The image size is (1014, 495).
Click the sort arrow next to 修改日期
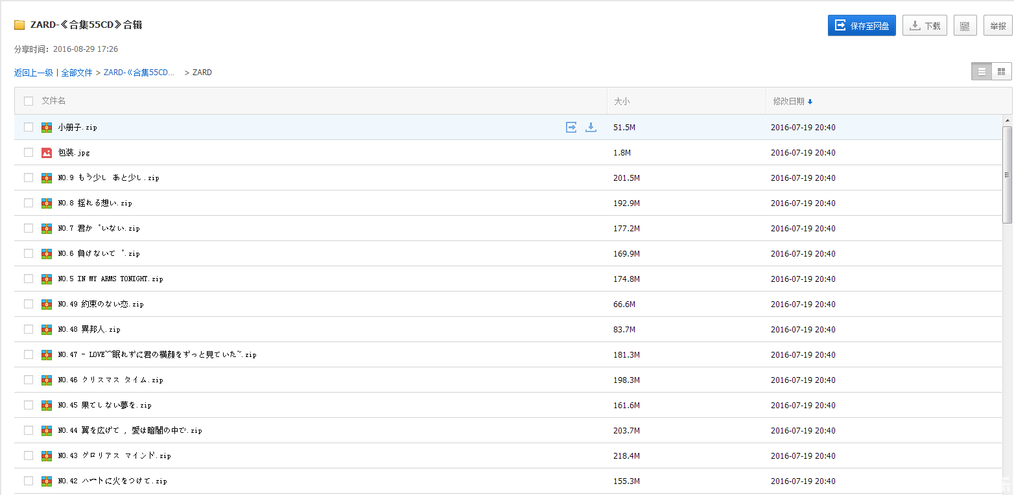click(810, 102)
